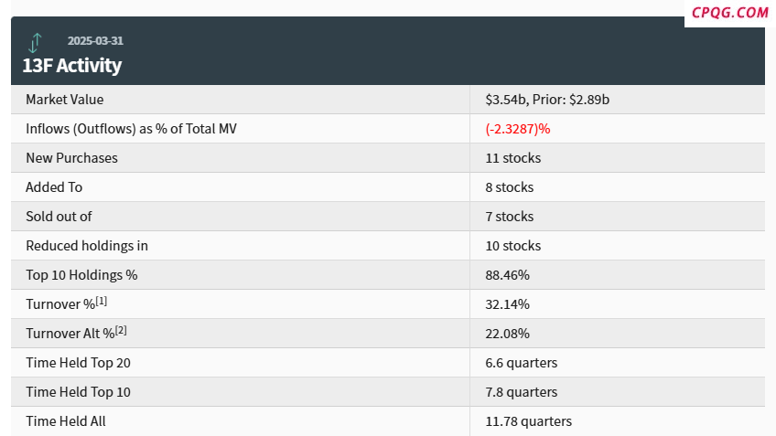Open the Turnover Alt % footnote [2]

121,330
